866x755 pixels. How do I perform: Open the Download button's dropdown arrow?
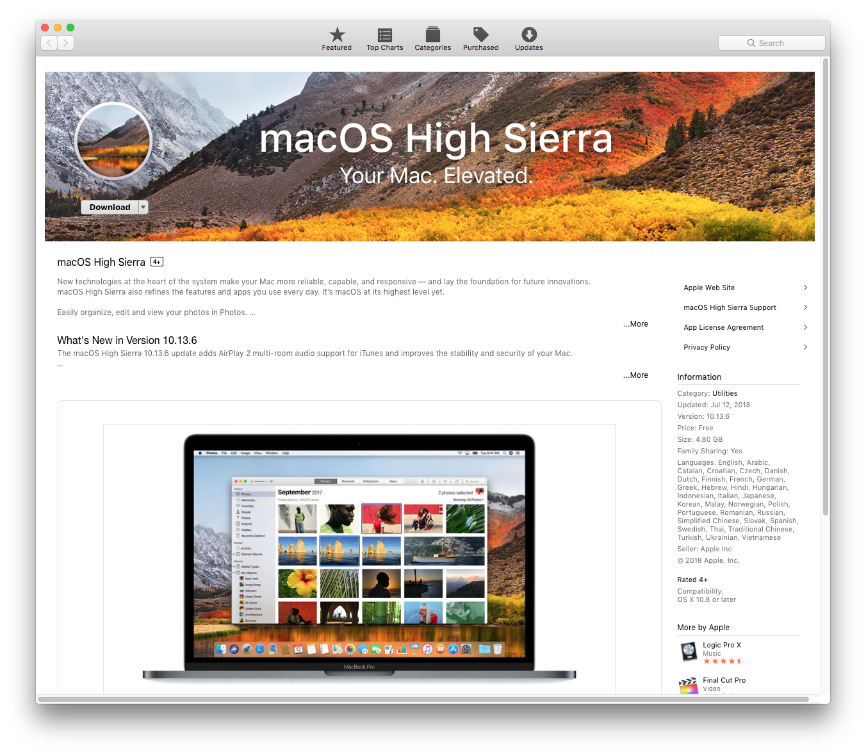[x=143, y=207]
